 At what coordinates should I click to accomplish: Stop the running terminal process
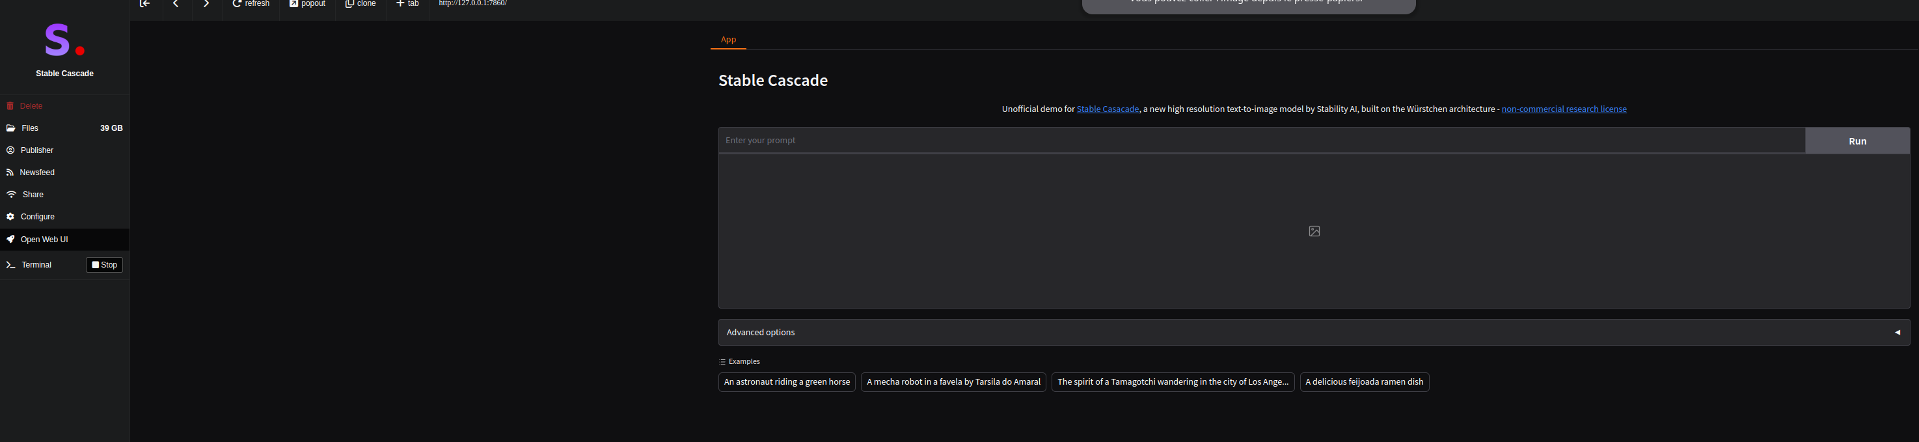[x=104, y=266]
